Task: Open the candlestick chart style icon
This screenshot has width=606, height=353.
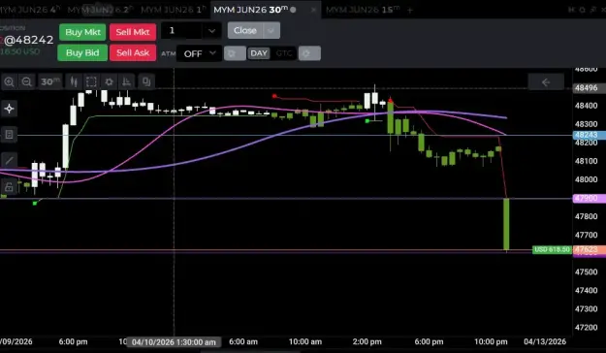Action: pyautogui.click(x=74, y=81)
